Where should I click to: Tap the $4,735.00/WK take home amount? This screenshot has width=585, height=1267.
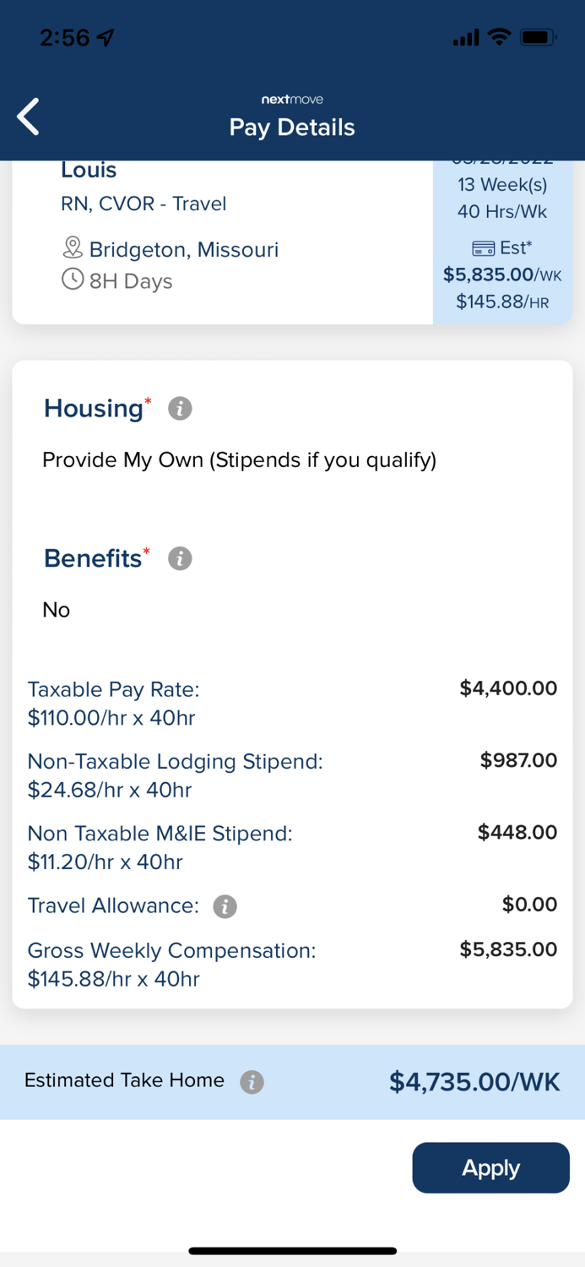(474, 1082)
